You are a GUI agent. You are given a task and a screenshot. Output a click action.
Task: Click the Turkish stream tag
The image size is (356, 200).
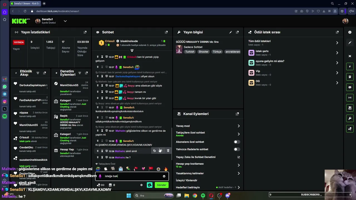pos(190,52)
